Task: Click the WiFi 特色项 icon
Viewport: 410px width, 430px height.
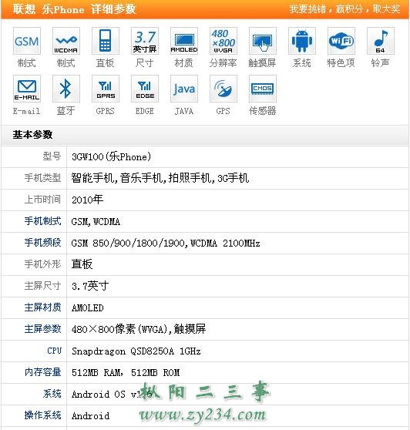Action: tap(341, 41)
